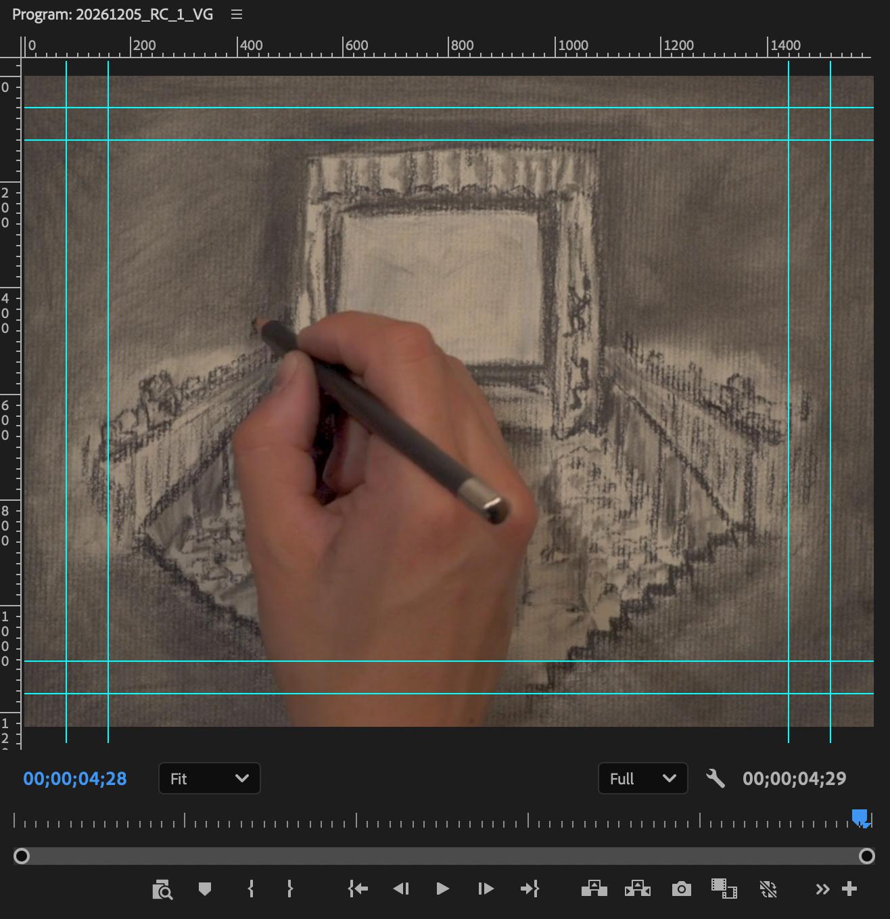Screen dimensions: 890x919
Task: Click the Add Marker button
Action: (205, 889)
